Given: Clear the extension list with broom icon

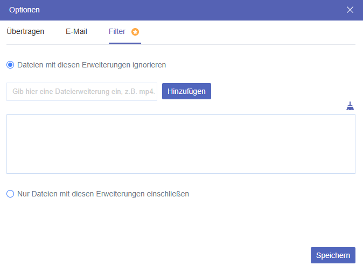Looking at the screenshot, I should (x=351, y=106).
